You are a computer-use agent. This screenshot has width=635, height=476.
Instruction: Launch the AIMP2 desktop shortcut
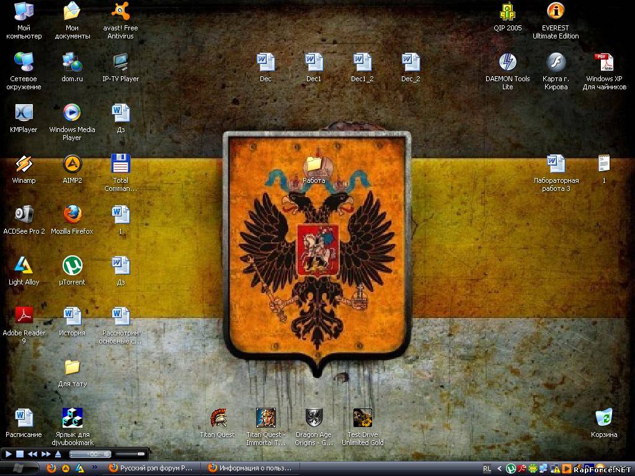[x=72, y=170]
